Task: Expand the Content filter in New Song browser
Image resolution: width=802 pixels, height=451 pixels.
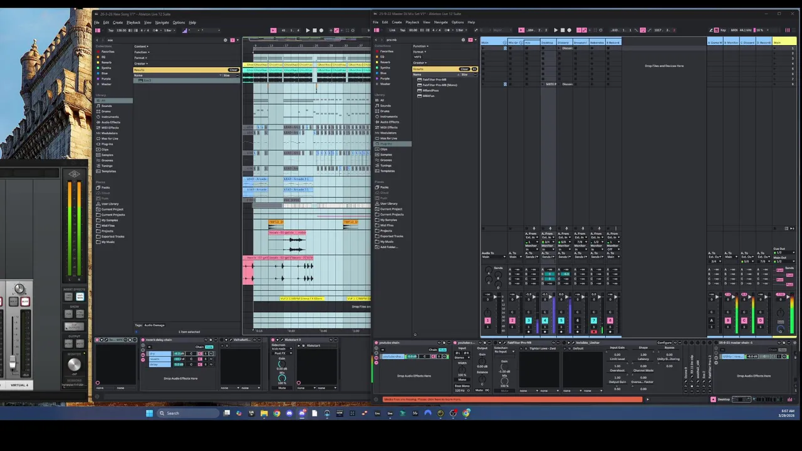Action: tap(141, 46)
